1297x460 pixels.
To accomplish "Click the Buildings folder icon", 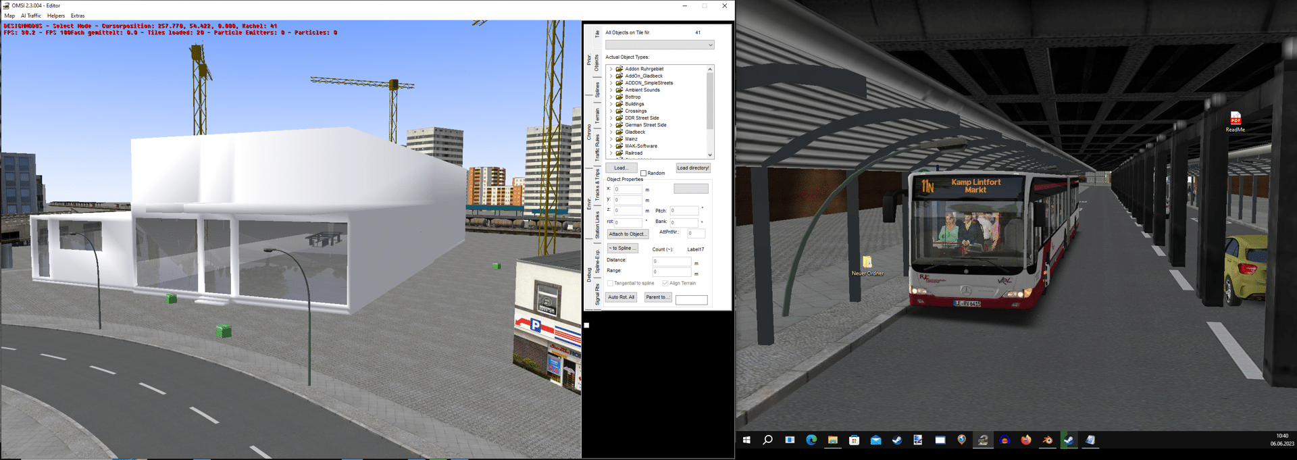I will 619,104.
